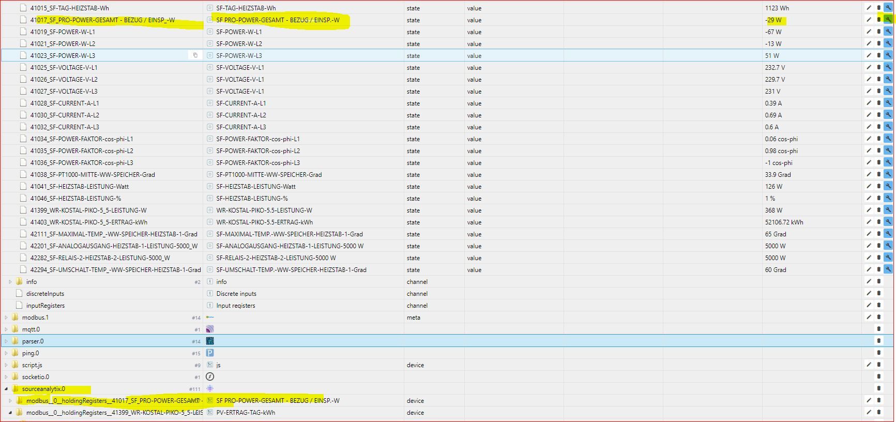The image size is (896, 422).
Task: Edit 41026_SF-VOLTAGE-V-L2 using the pencil icon
Action: [869, 79]
